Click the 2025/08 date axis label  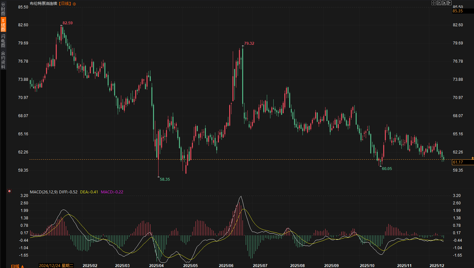coord(297,266)
